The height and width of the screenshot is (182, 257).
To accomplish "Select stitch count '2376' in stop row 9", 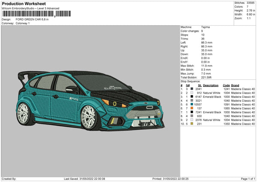I will coord(198,120).
